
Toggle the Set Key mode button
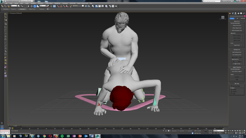210,133
